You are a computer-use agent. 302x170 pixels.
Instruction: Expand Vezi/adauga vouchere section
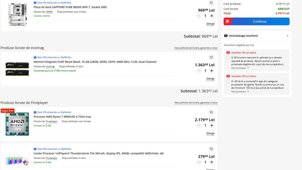[x=257, y=36]
